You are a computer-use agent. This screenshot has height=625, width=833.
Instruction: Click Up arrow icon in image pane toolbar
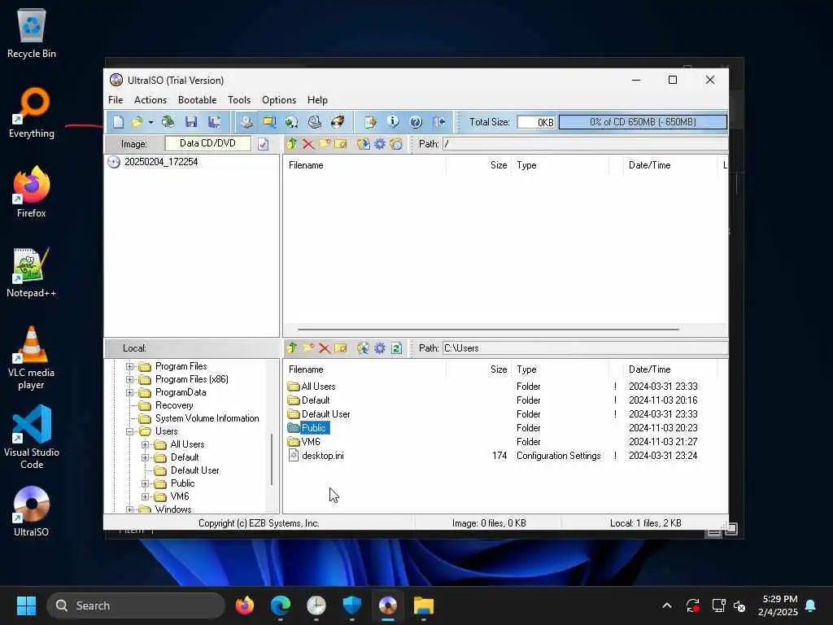[x=292, y=143]
